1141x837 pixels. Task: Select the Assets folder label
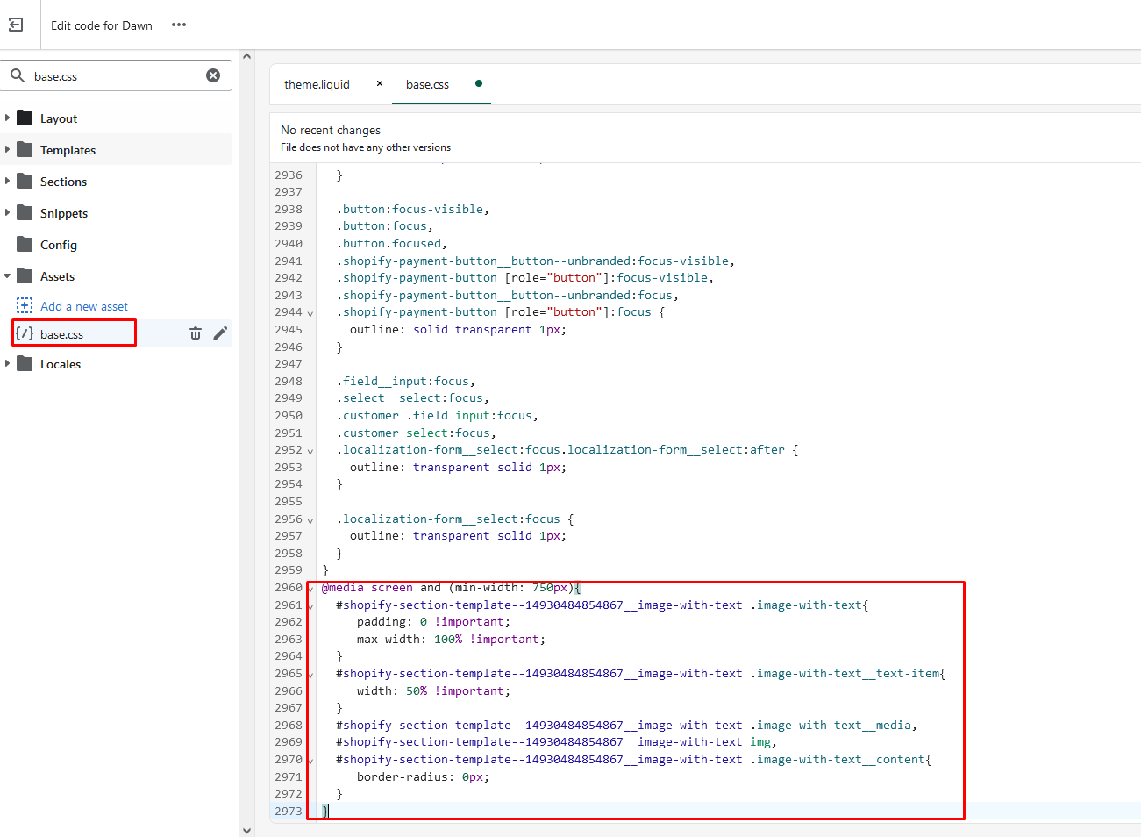tap(57, 276)
